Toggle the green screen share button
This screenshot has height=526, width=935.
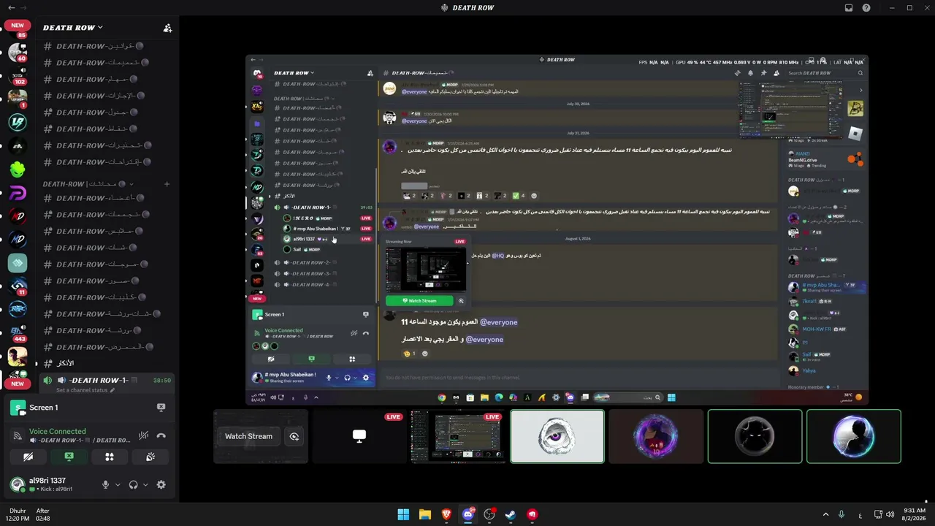(x=69, y=457)
